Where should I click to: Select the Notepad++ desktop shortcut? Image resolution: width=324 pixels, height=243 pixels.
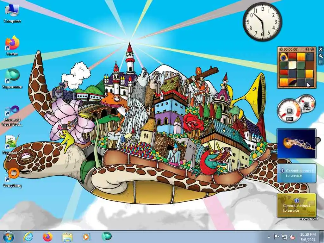[x=12, y=144]
